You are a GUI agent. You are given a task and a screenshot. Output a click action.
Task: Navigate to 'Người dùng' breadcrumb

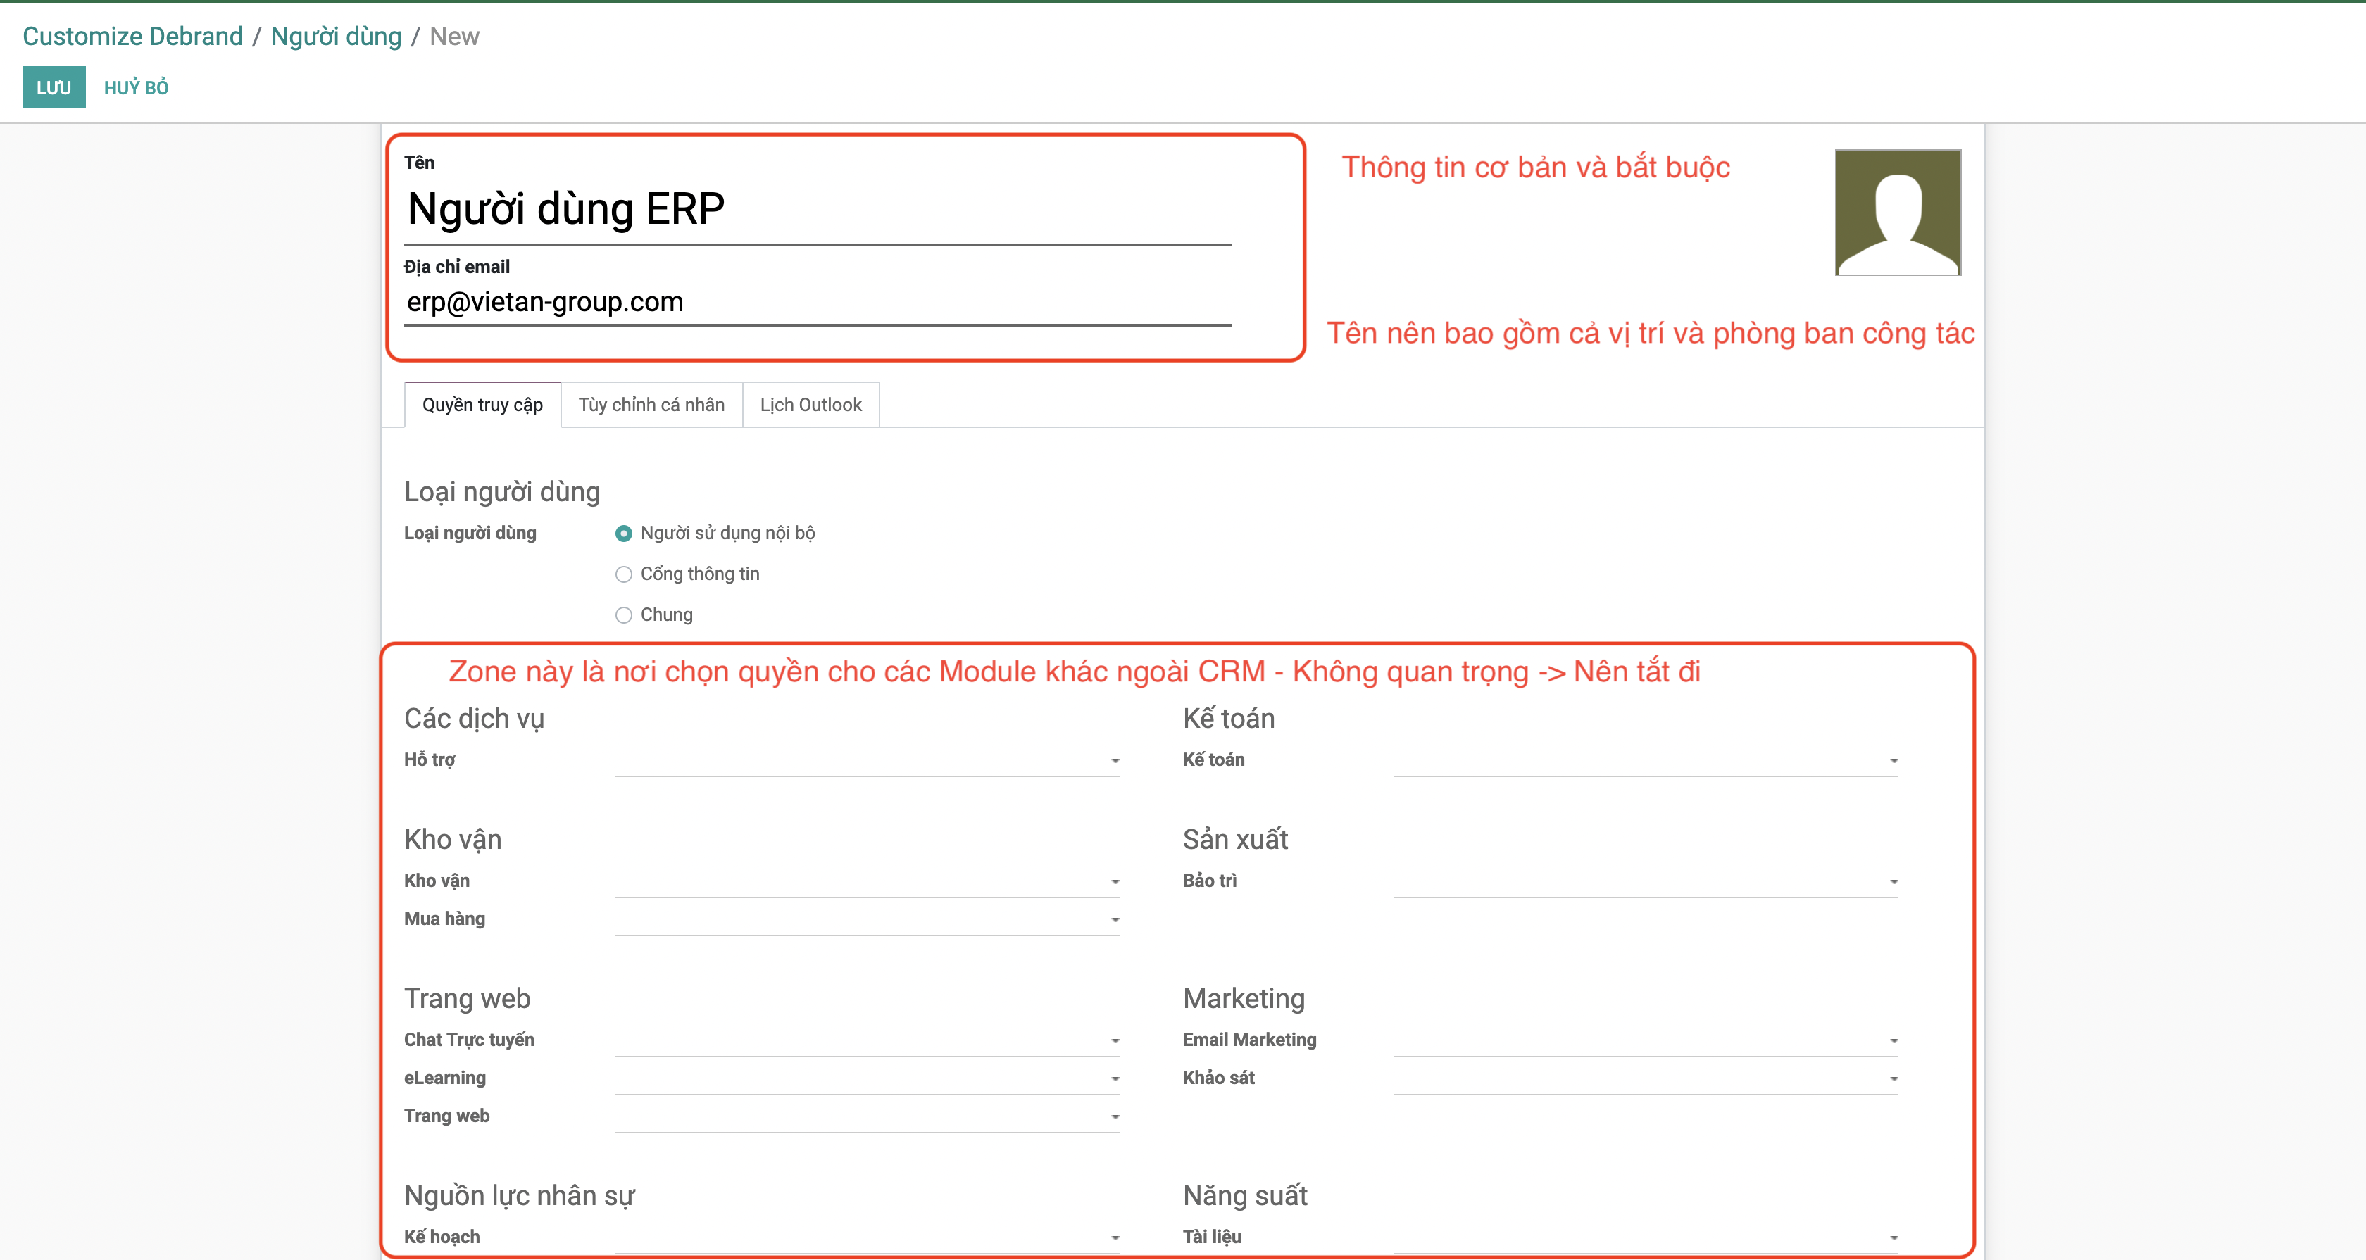click(x=336, y=36)
